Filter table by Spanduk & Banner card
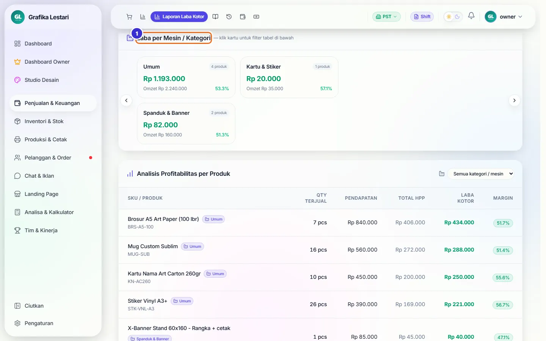The height and width of the screenshot is (341, 546). tap(186, 124)
